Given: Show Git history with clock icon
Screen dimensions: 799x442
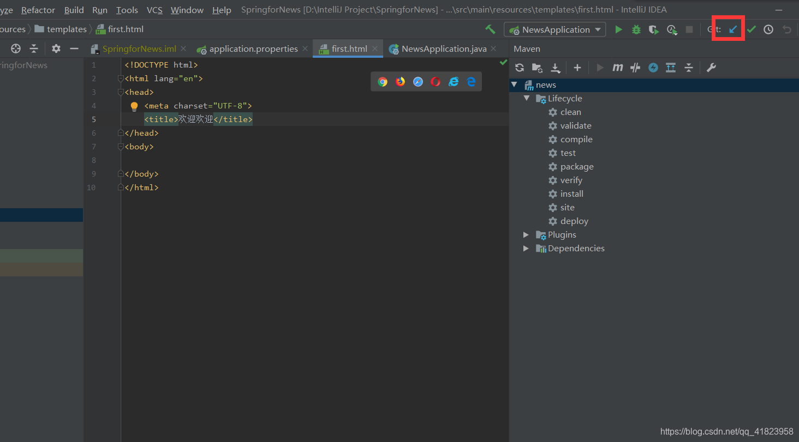Looking at the screenshot, I should pyautogui.click(x=768, y=29).
